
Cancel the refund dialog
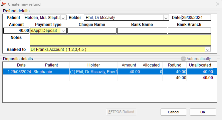174,112
